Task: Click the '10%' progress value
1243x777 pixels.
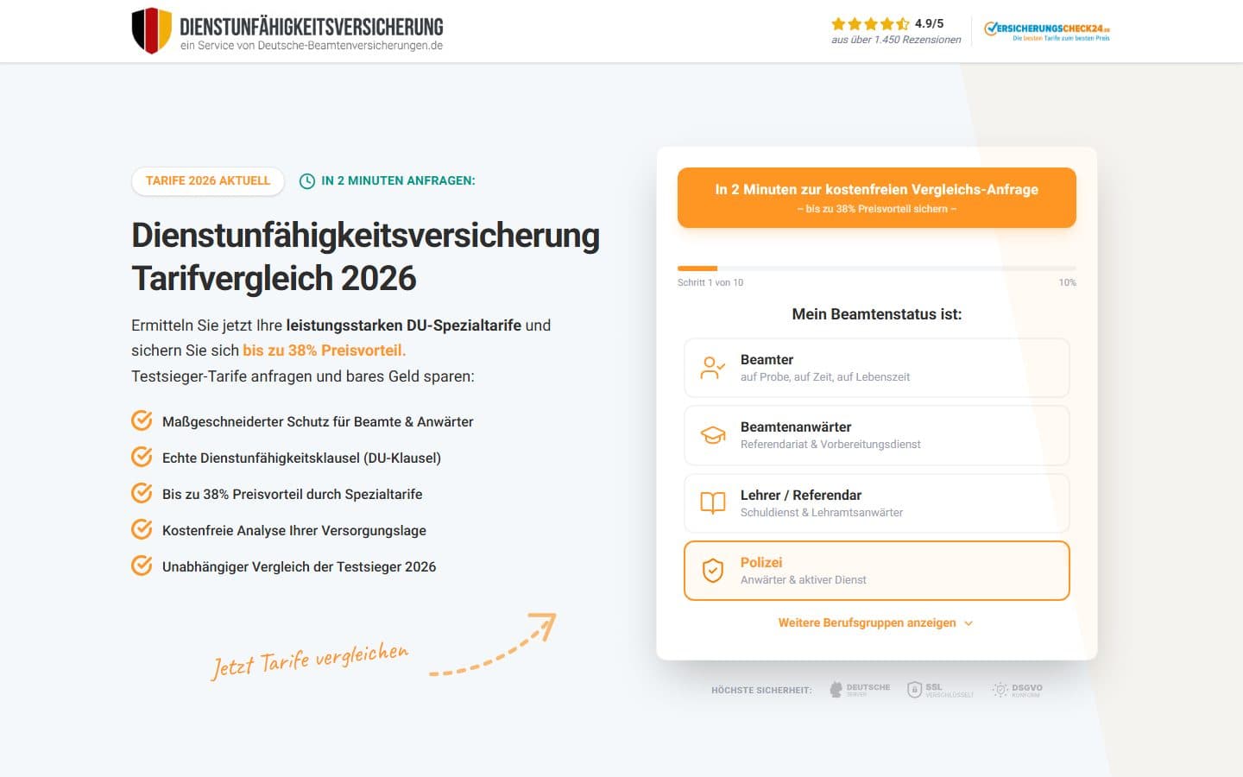Action: pyautogui.click(x=1068, y=283)
